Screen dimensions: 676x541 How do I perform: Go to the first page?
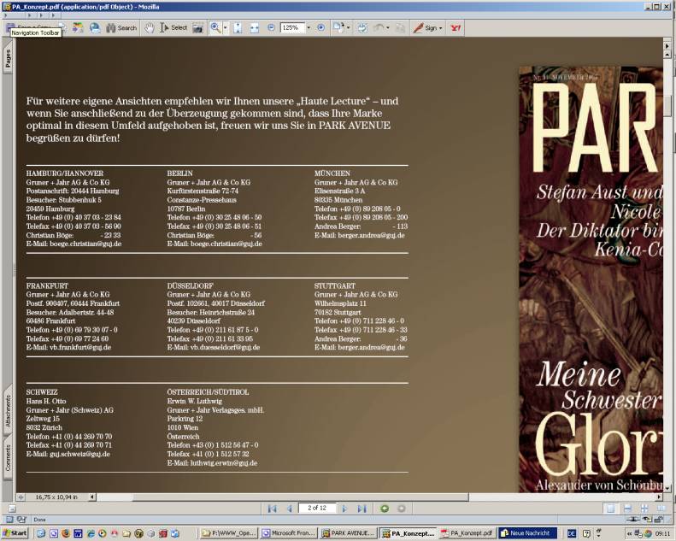(272, 509)
